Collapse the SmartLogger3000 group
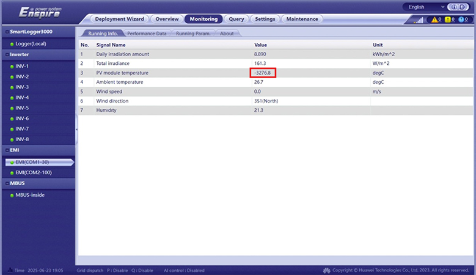476x275 pixels. pyautogui.click(x=7, y=31)
